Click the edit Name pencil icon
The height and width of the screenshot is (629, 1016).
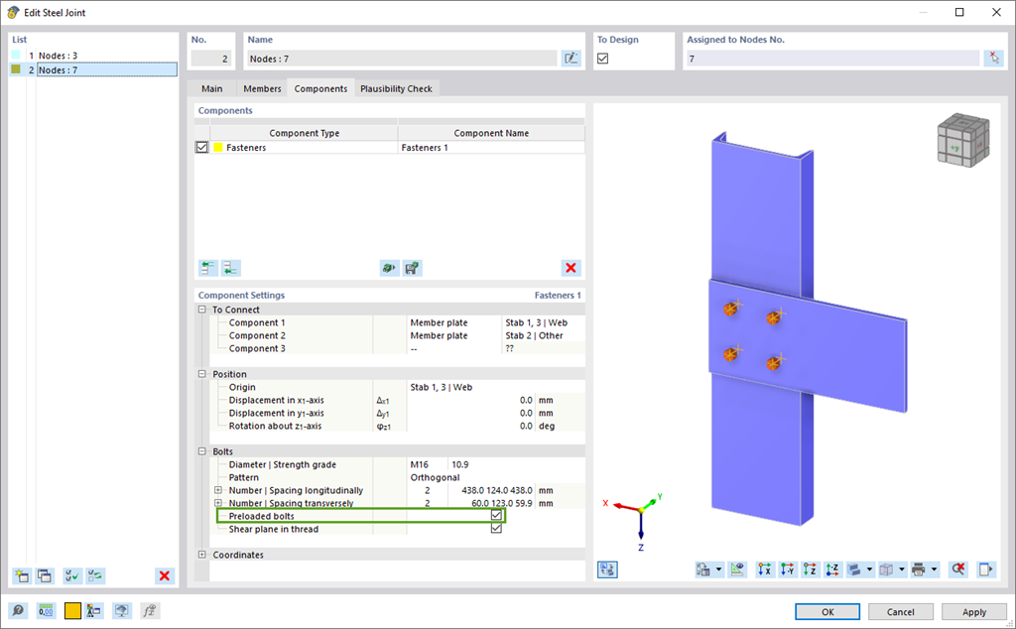coord(571,58)
